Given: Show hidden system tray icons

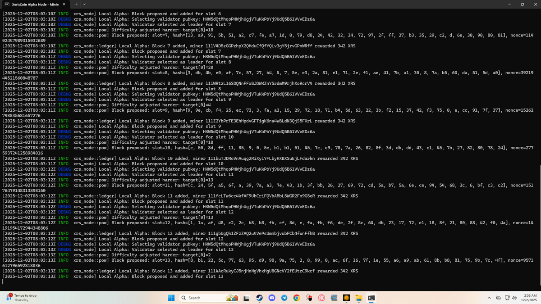Looking at the screenshot, I should (x=489, y=298).
